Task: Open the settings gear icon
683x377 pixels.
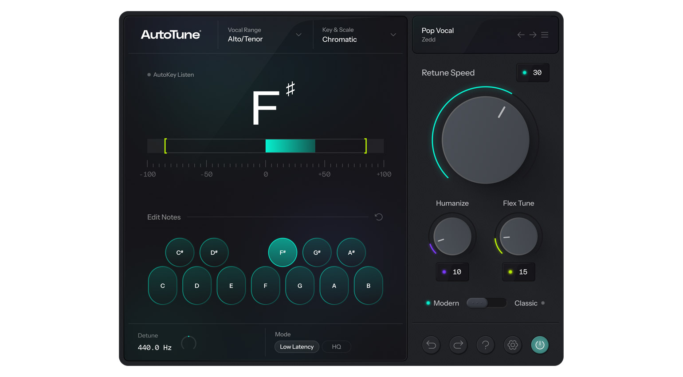Action: pos(512,345)
